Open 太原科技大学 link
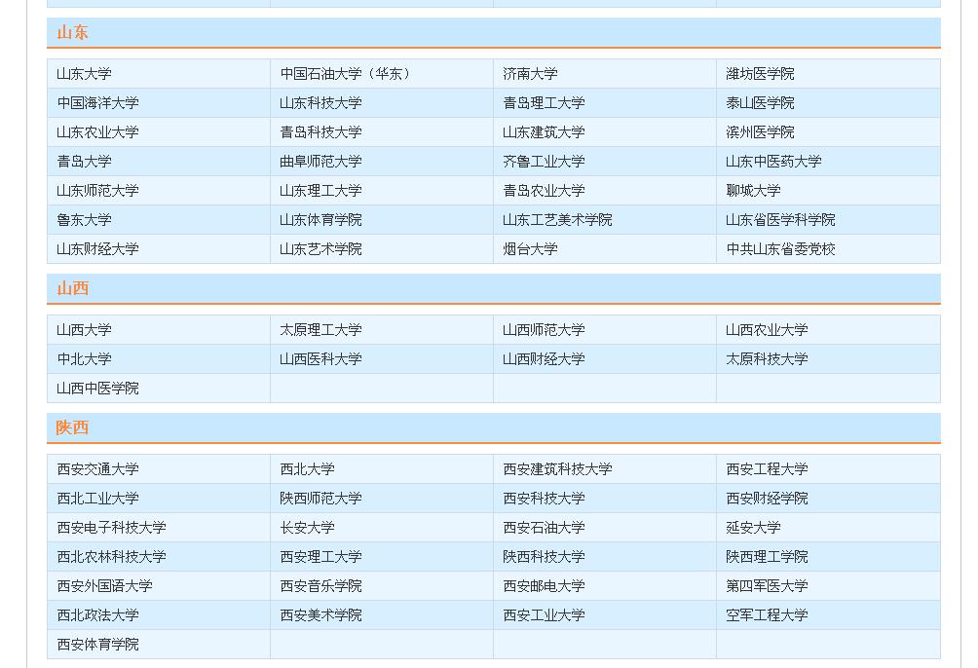 click(767, 359)
